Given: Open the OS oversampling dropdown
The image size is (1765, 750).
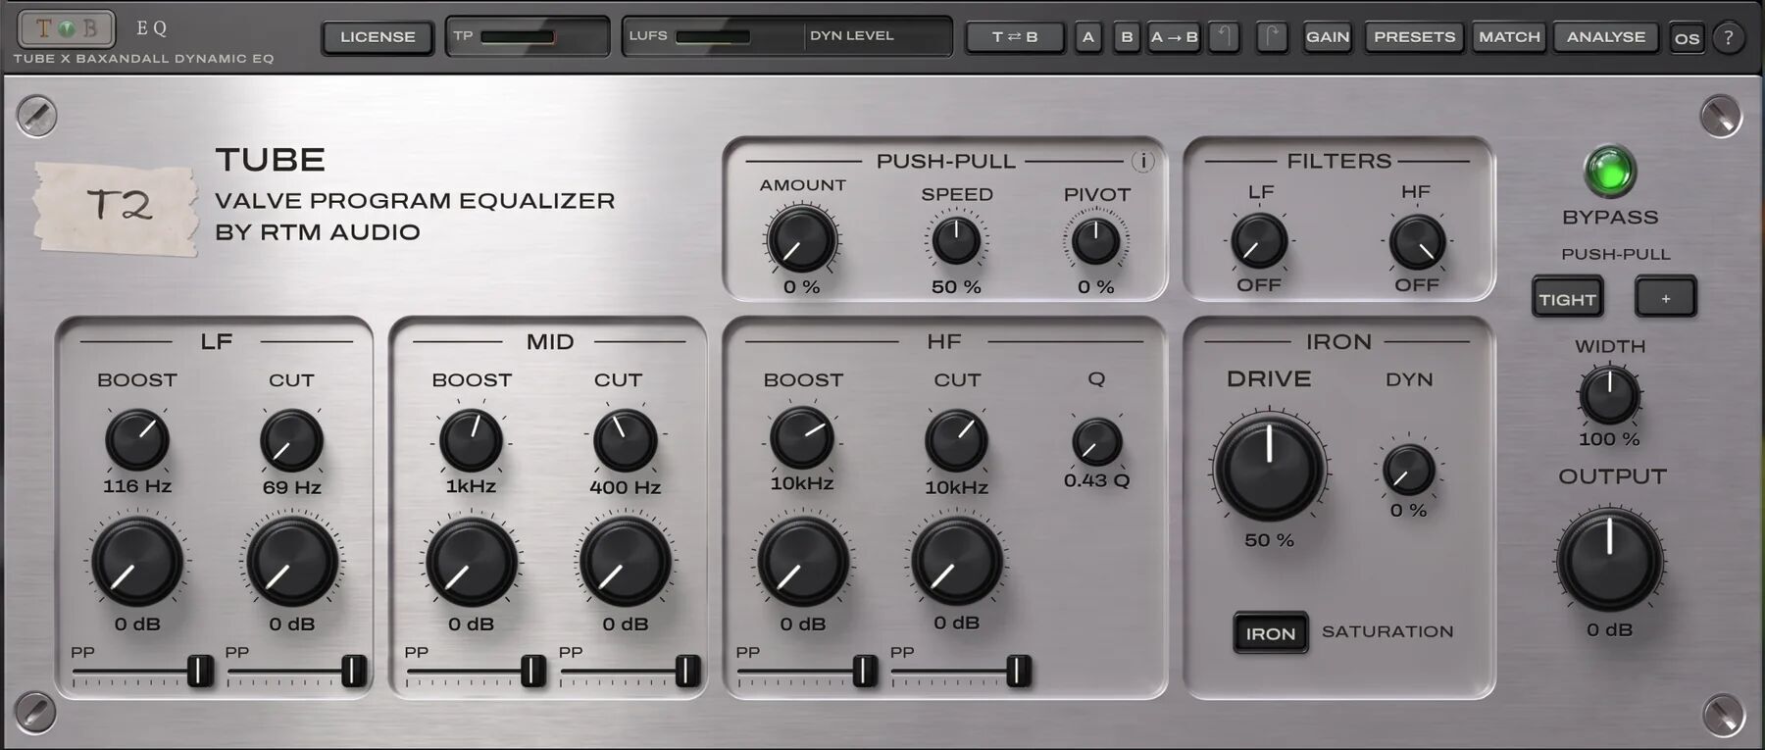Looking at the screenshot, I should [1687, 38].
